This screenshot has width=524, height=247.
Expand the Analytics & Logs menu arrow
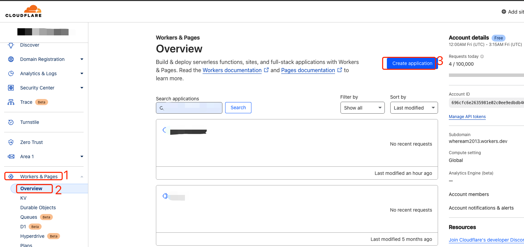click(82, 73)
